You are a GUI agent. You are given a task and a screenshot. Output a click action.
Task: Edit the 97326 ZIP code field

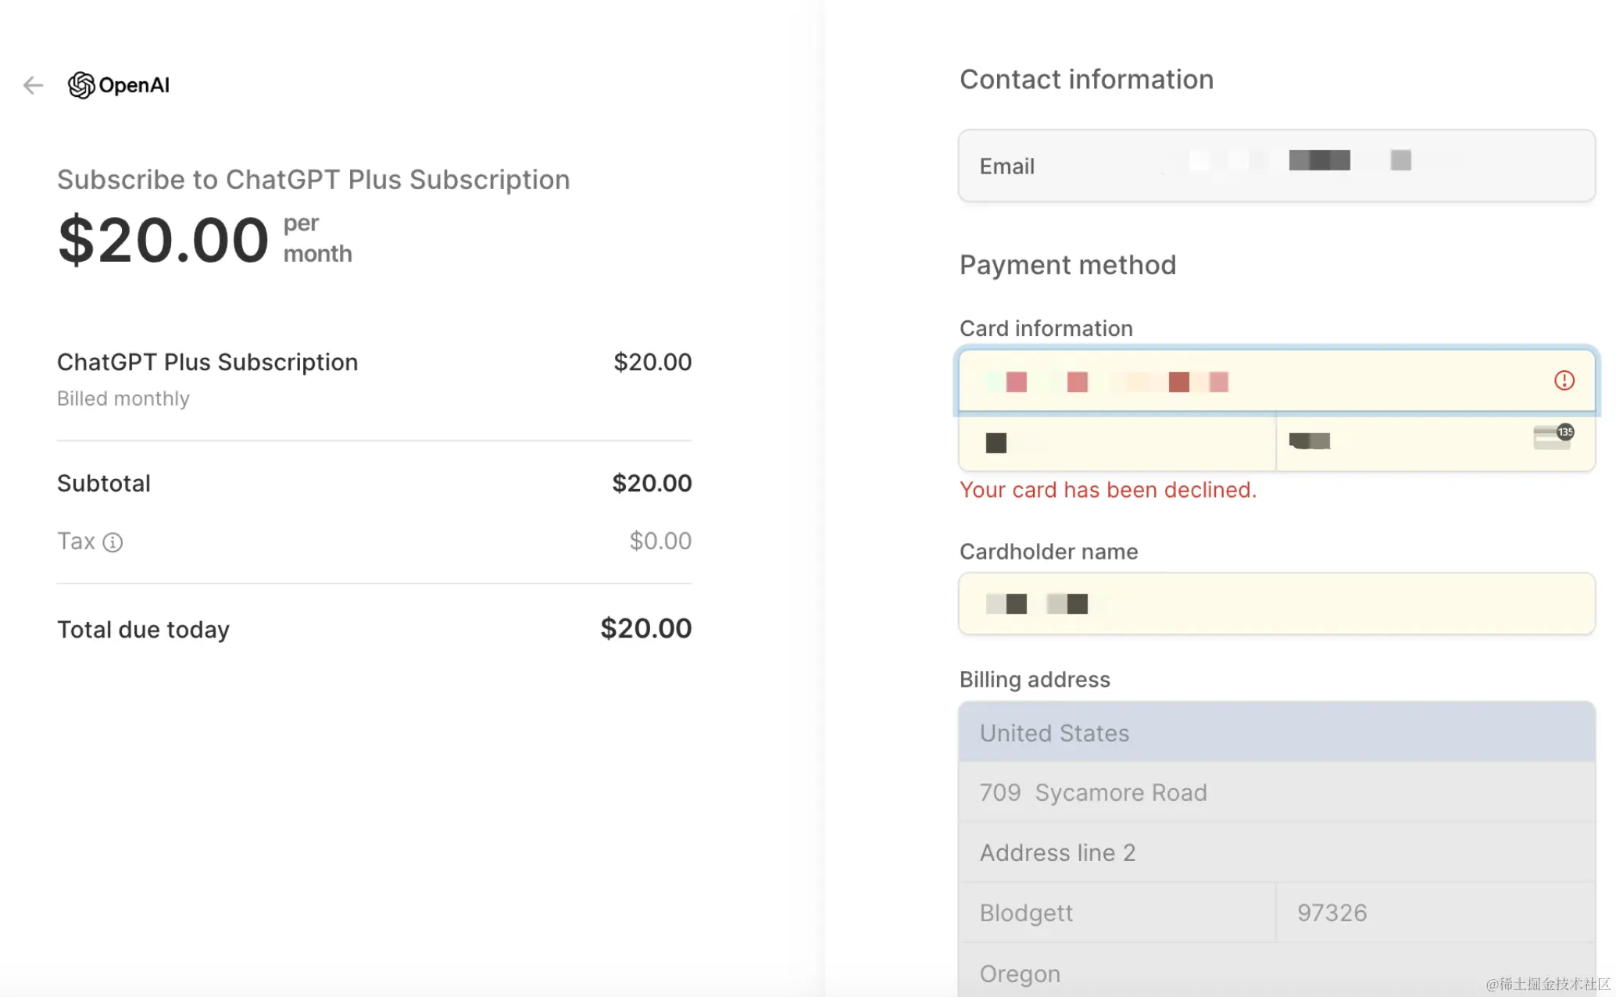1435,913
